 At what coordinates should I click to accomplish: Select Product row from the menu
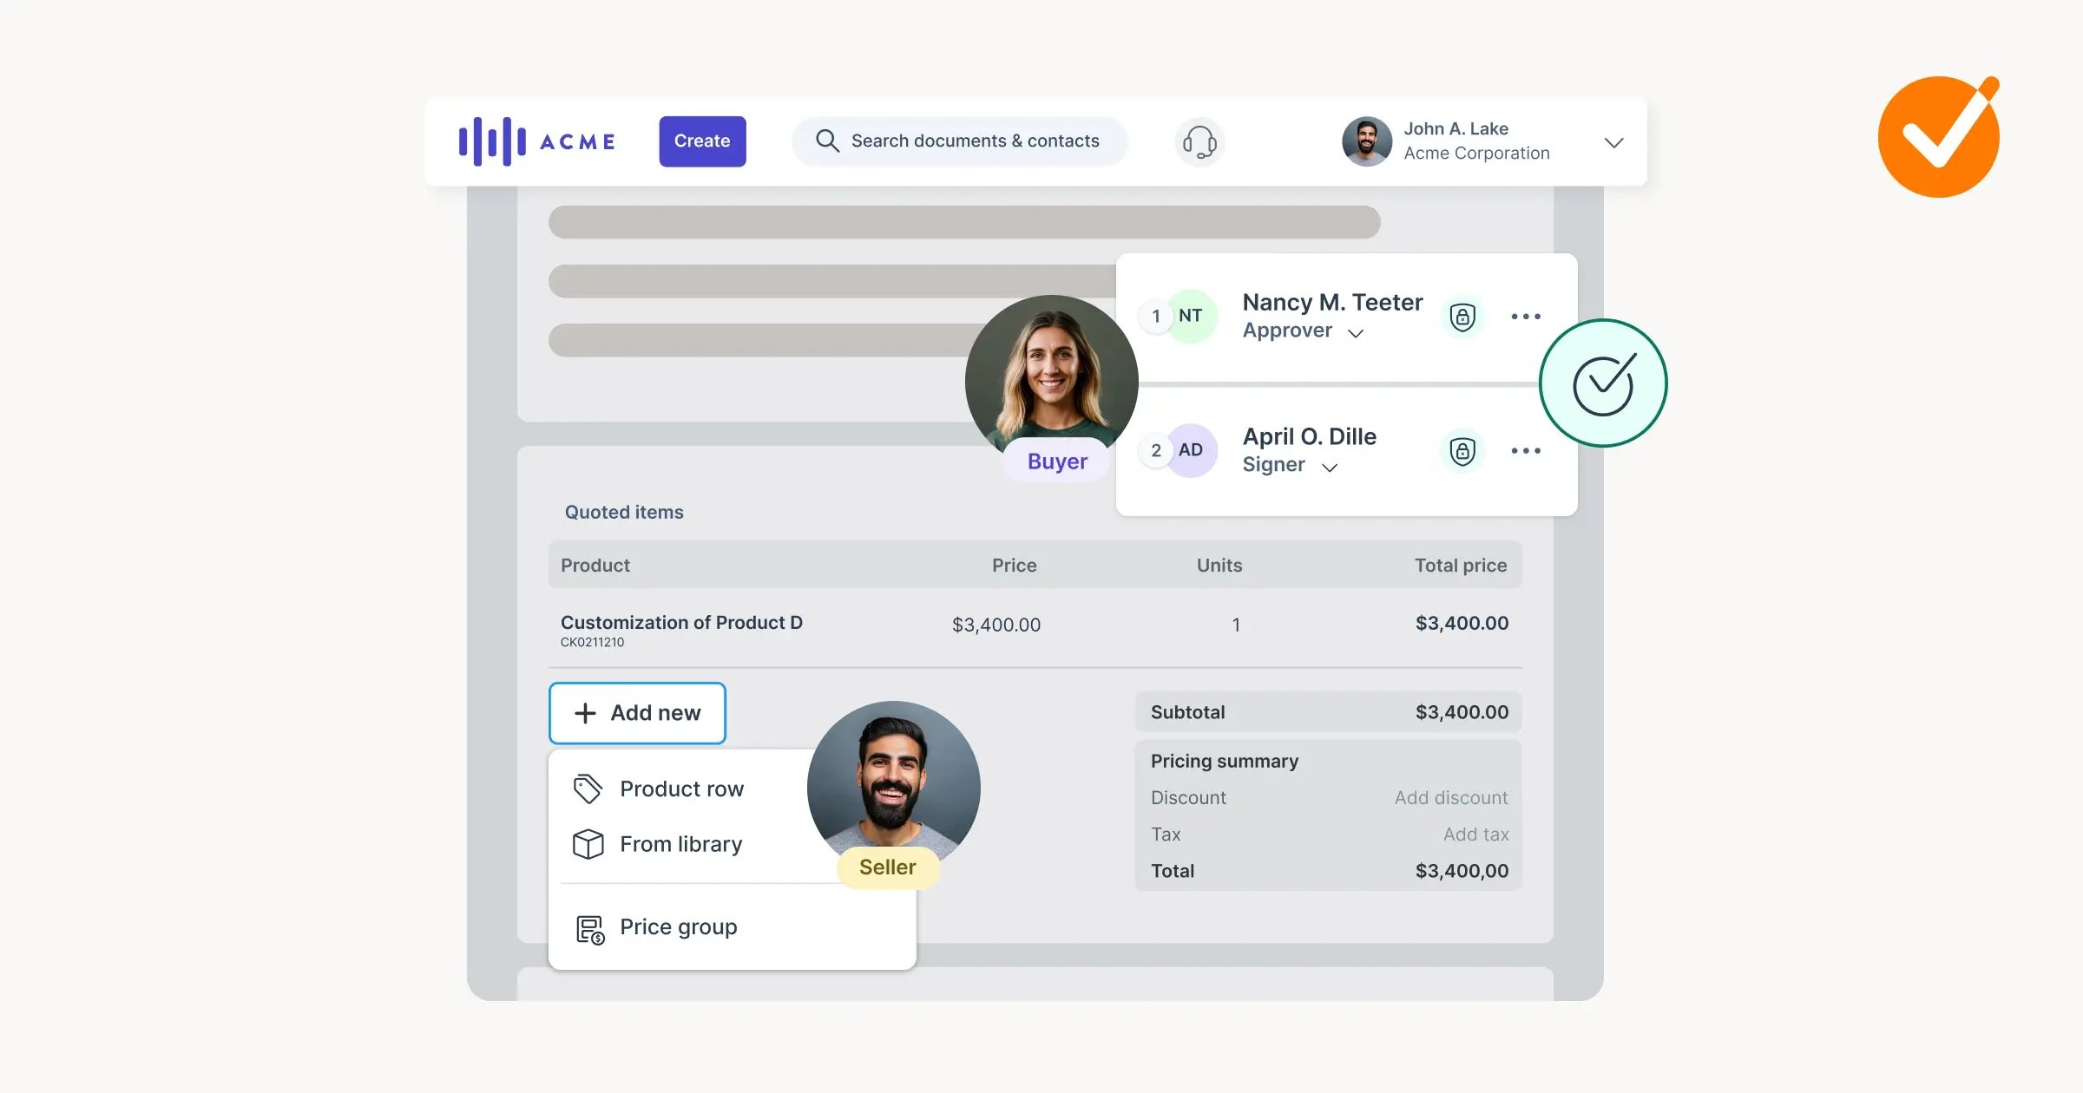click(659, 789)
